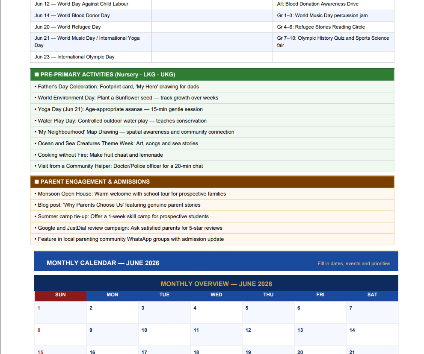Image resolution: width=424 pixels, height=354 pixels.
Task: Select the Yoga Day (Jun 21) asanas line
Action: [x=212, y=109]
